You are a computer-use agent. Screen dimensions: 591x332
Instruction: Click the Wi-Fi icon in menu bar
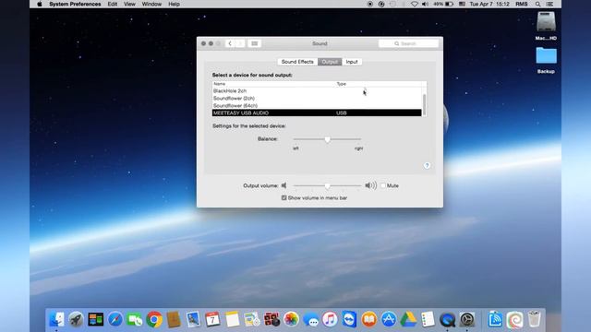415,4
